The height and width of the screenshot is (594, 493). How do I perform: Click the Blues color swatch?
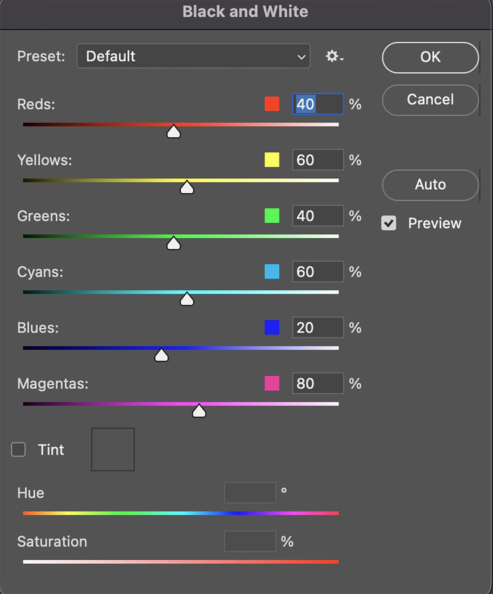click(x=272, y=327)
